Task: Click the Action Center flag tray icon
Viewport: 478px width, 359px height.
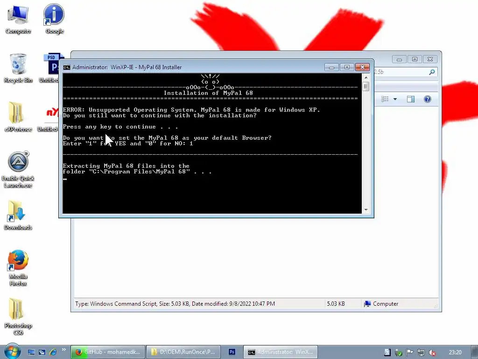Action: (410, 352)
